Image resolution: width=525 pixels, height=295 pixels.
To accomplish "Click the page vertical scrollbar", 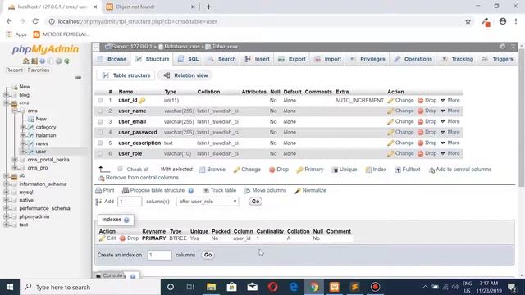I will click(x=522, y=117).
